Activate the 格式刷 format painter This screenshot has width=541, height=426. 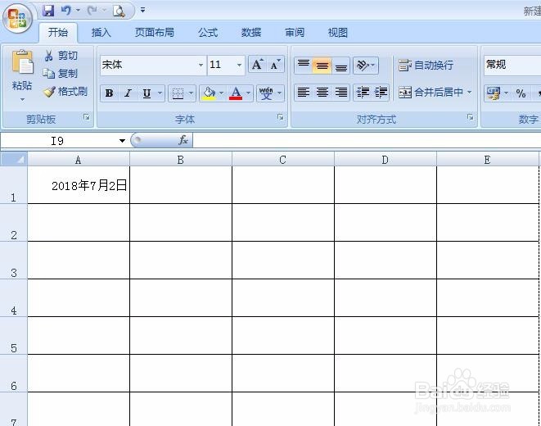point(65,92)
